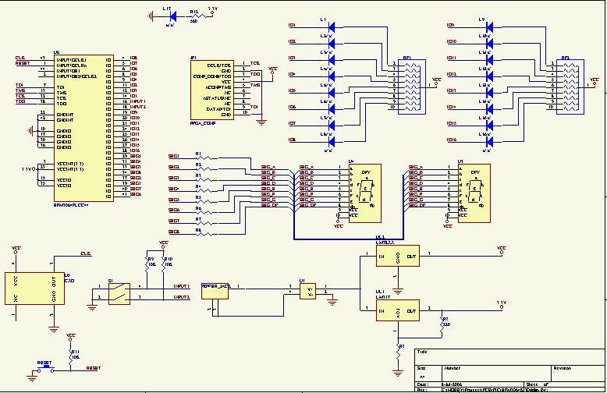Select the lower adjustable voltage regulator
Image resolution: width=607 pixels, height=393 pixels.
coord(398,310)
